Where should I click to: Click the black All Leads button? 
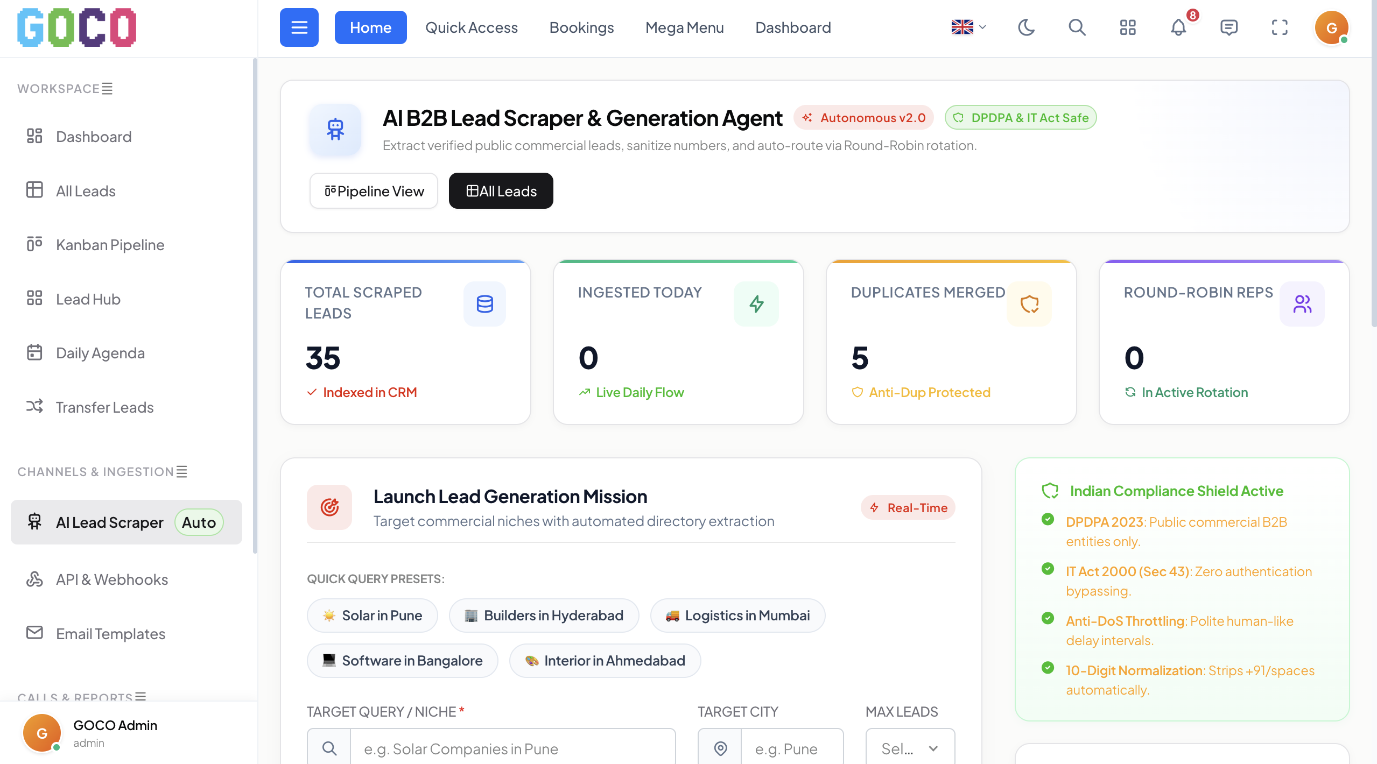point(501,191)
